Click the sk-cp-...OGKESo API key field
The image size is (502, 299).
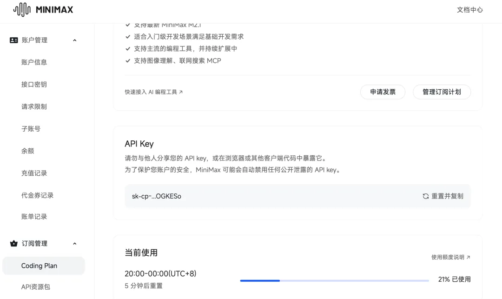click(x=298, y=196)
